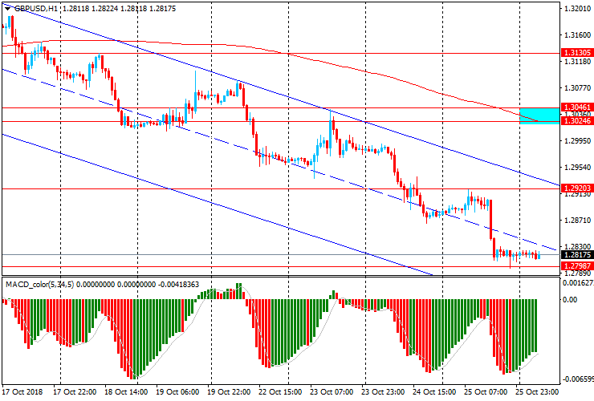Click the 24 Oct 15:00 time label

point(434,391)
